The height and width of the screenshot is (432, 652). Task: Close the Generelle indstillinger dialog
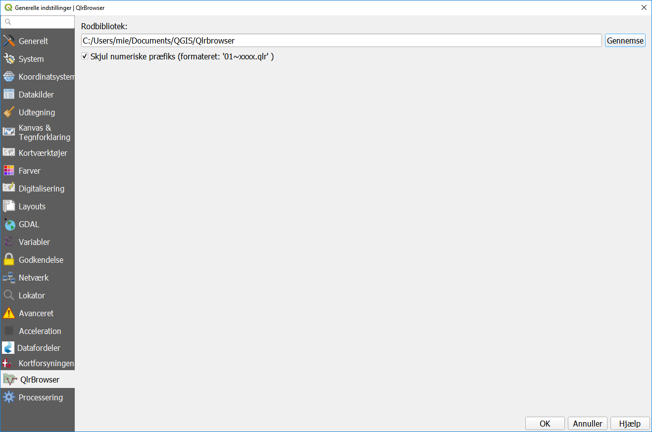point(644,7)
